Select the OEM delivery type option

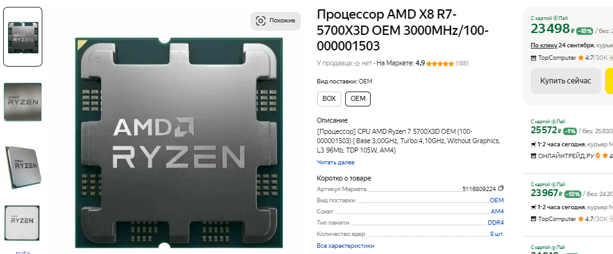358,99
